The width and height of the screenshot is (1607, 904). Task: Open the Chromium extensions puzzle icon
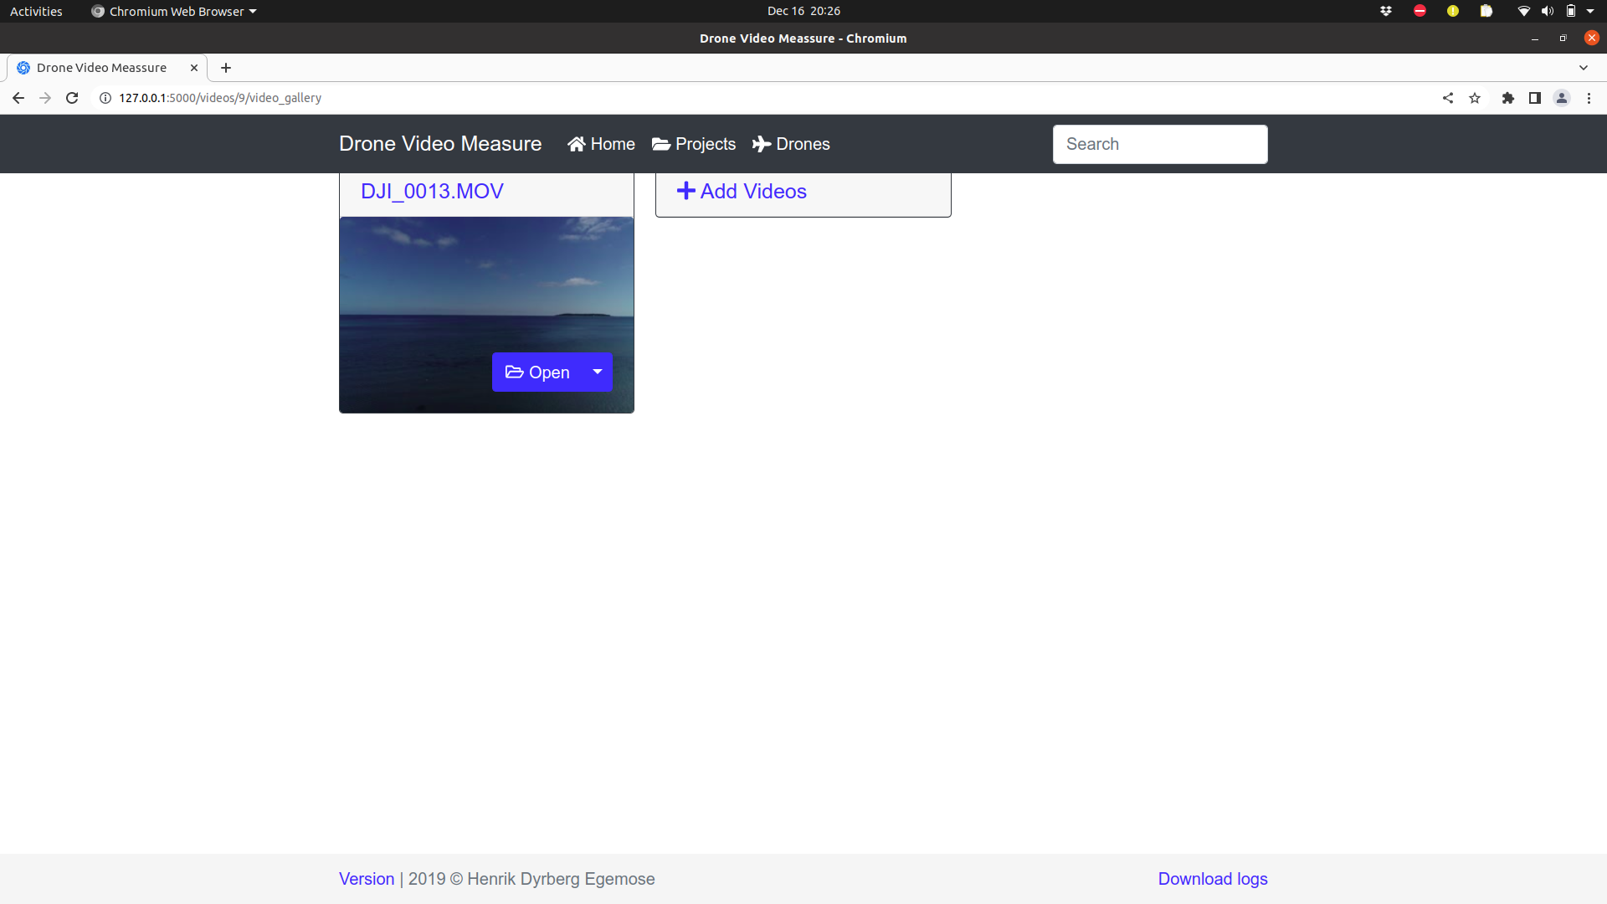point(1508,98)
